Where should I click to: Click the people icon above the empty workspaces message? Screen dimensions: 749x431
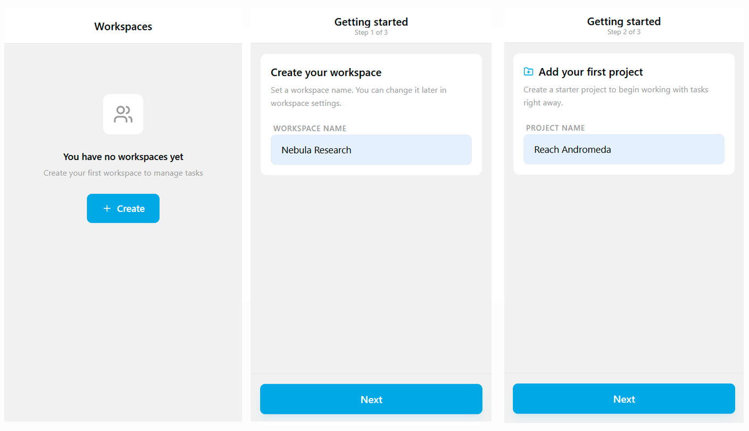[x=123, y=114]
